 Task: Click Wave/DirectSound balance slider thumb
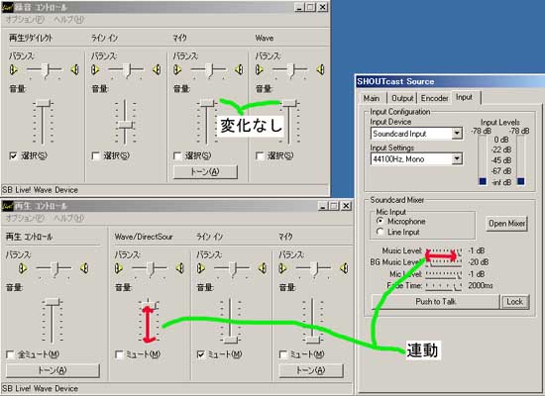[151, 269]
